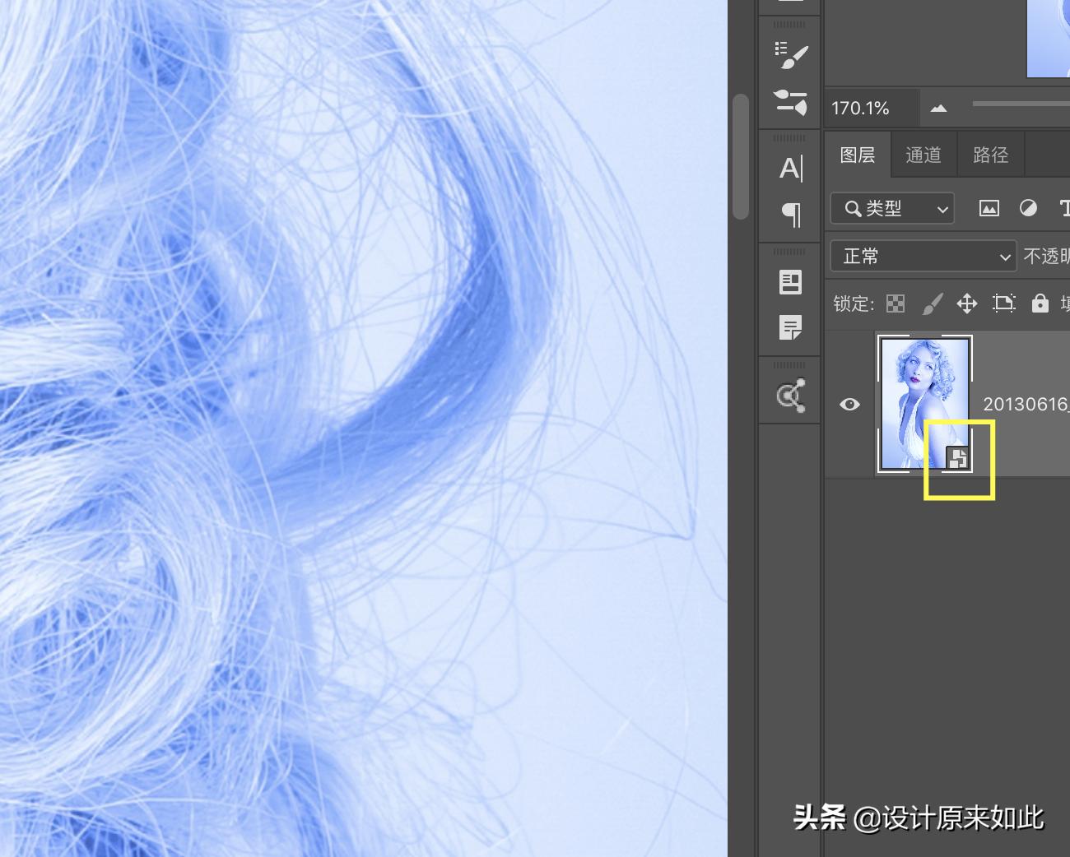The height and width of the screenshot is (857, 1070).
Task: Click the navigator zoom out mountain icon
Action: coord(938,108)
